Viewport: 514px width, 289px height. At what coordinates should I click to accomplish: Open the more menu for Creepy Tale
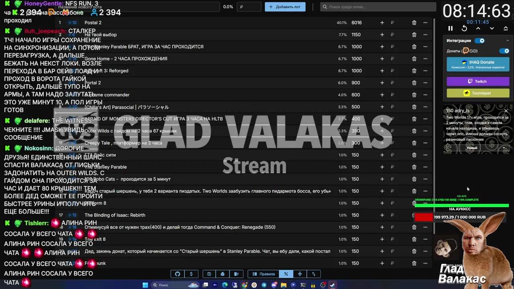(x=425, y=143)
